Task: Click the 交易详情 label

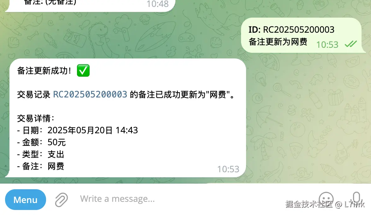Action: [35, 118]
